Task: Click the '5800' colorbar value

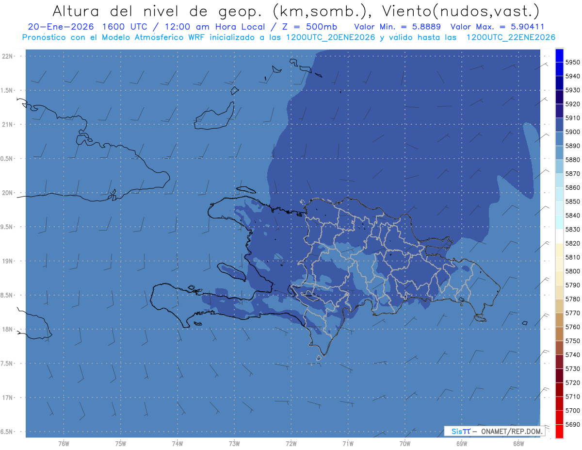Action: (x=573, y=271)
